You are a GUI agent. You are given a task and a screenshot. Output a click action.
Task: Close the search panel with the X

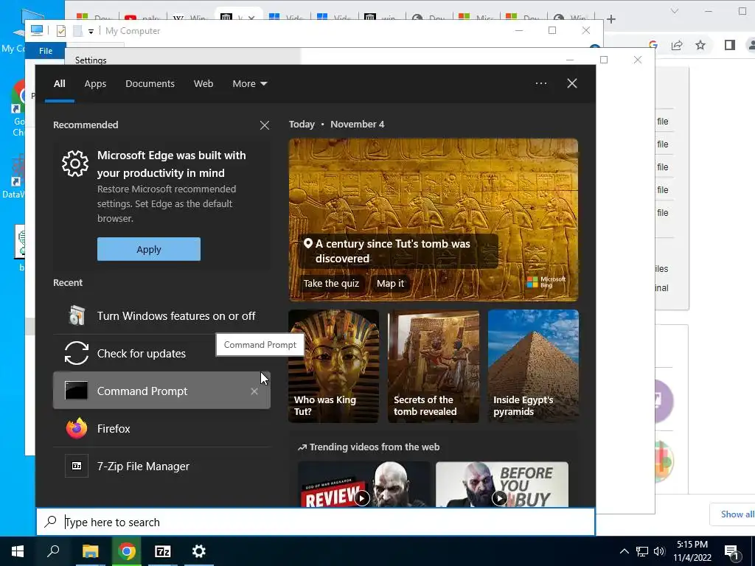(572, 83)
